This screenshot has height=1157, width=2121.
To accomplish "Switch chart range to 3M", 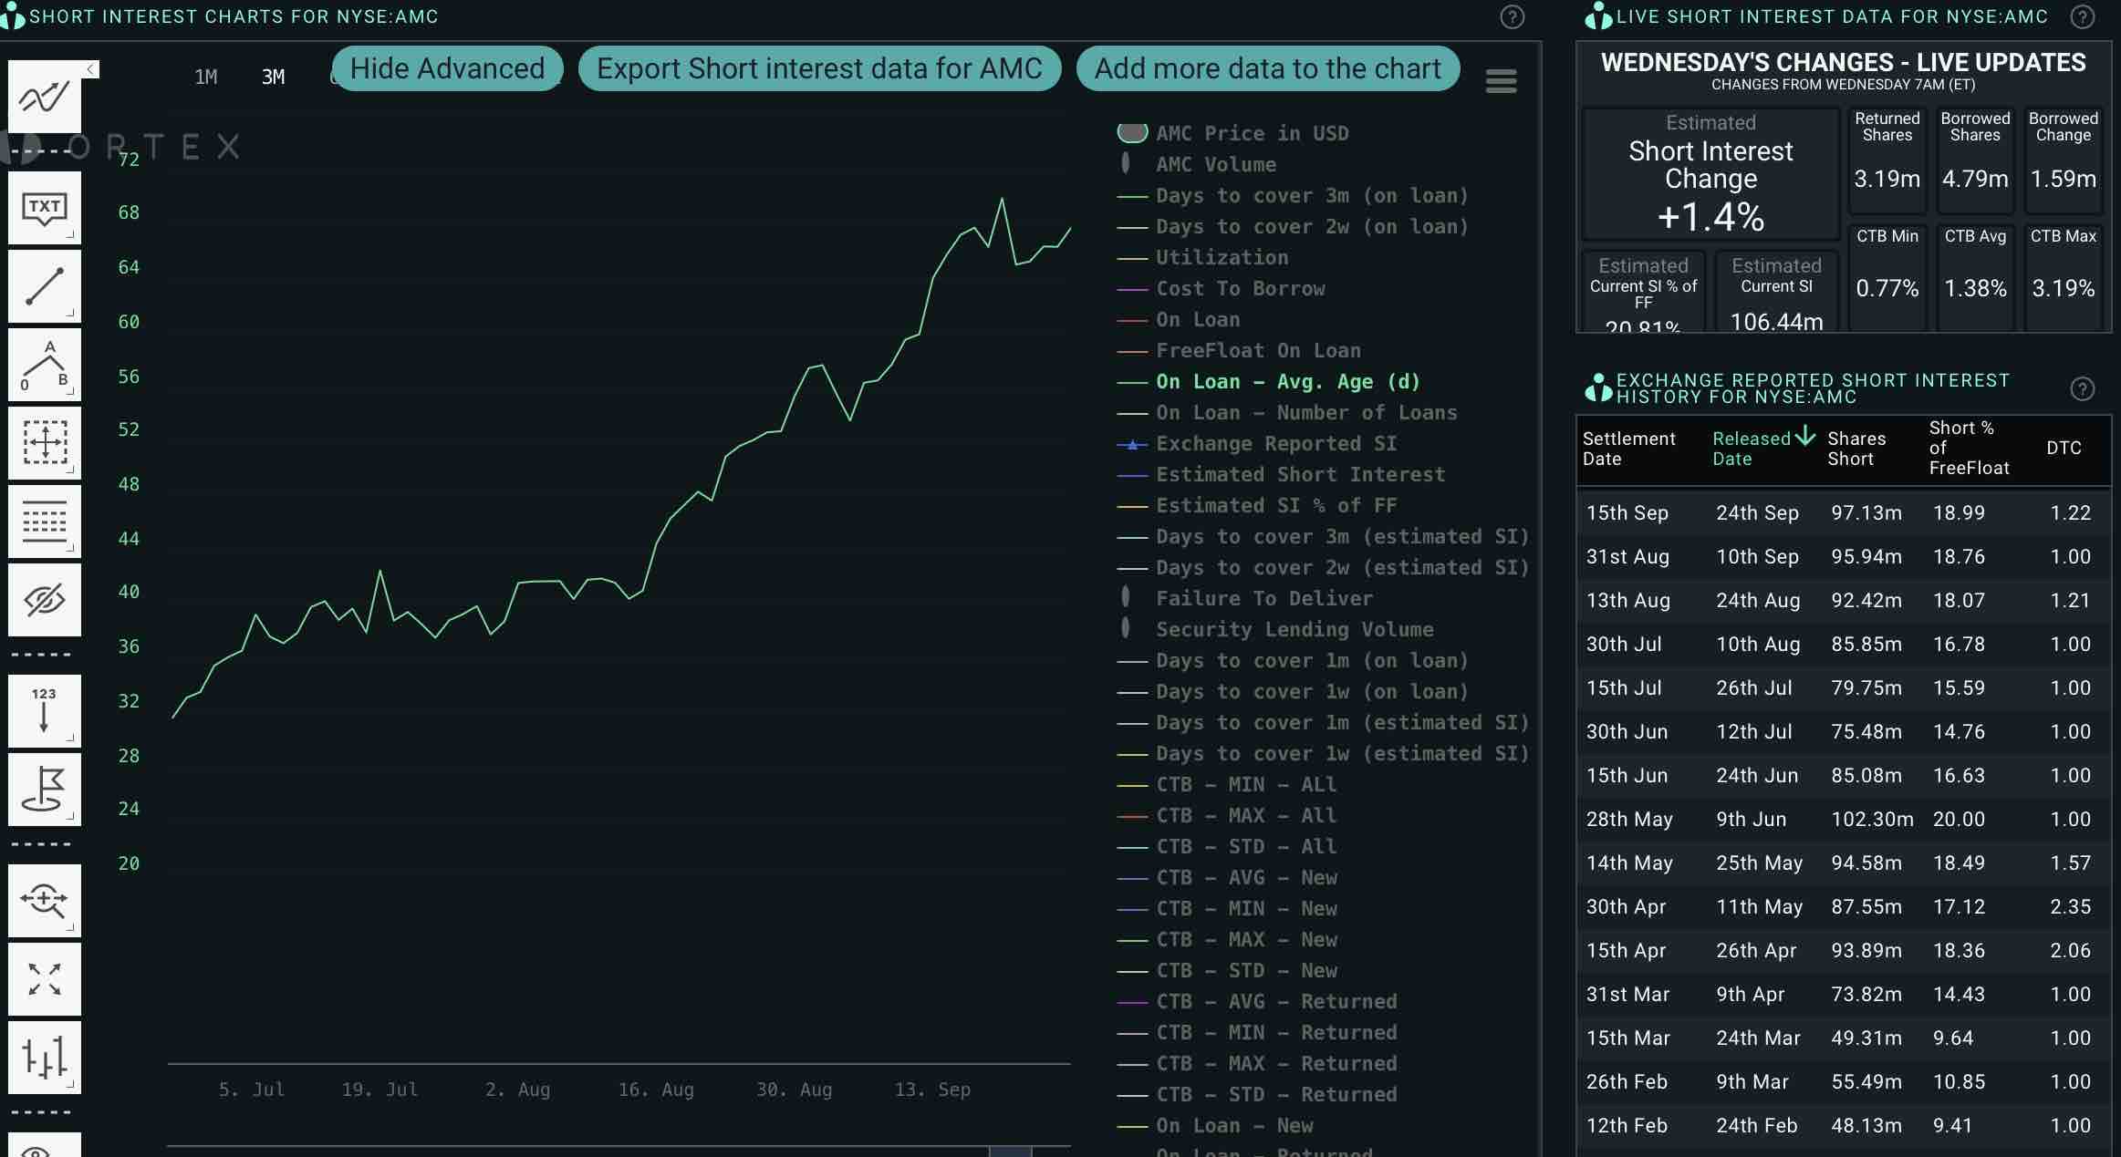I will pyautogui.click(x=273, y=77).
